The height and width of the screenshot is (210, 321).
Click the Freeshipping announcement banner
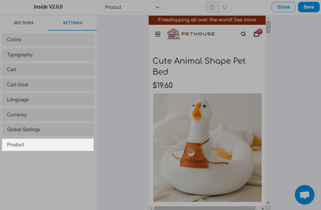207,20
